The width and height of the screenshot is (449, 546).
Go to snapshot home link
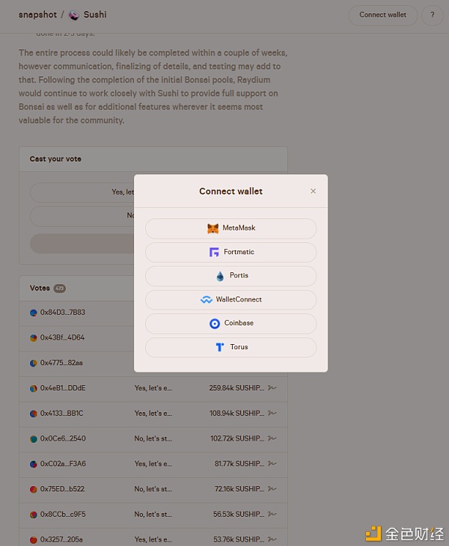37,15
